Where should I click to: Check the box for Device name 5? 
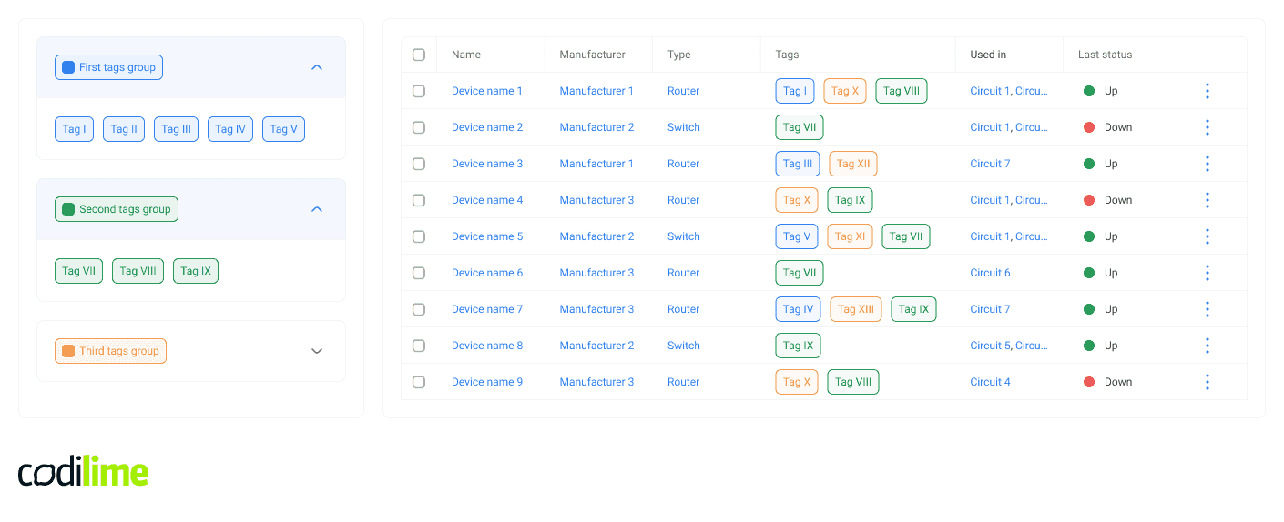(x=419, y=236)
